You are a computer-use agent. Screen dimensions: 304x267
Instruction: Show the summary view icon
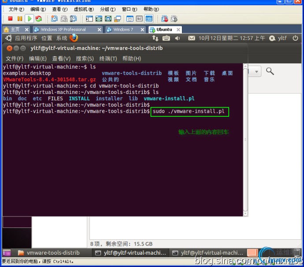point(130,19)
